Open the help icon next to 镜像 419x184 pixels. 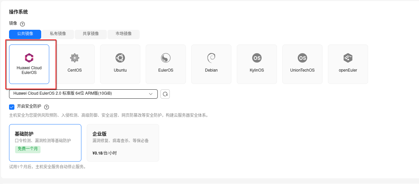[22, 24]
